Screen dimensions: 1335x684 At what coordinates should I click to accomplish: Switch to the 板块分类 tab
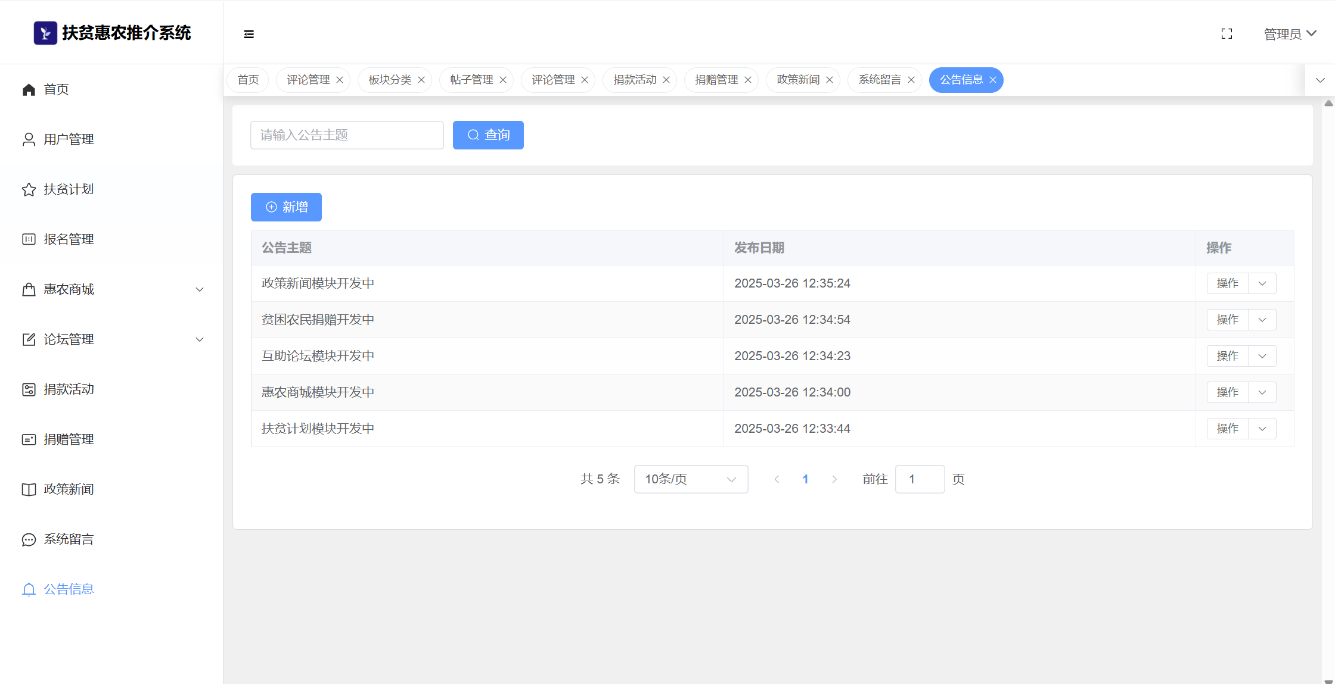(x=390, y=80)
